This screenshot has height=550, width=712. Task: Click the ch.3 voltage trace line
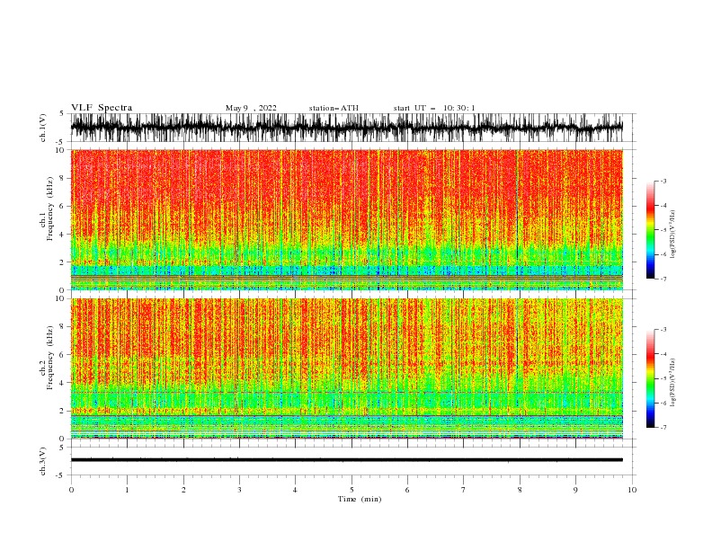pos(346,460)
